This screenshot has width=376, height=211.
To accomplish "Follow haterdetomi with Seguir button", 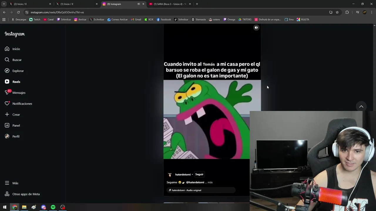I will click(x=199, y=174).
